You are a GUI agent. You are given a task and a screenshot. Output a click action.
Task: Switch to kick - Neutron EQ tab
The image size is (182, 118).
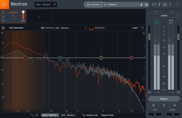[x=68, y=115]
